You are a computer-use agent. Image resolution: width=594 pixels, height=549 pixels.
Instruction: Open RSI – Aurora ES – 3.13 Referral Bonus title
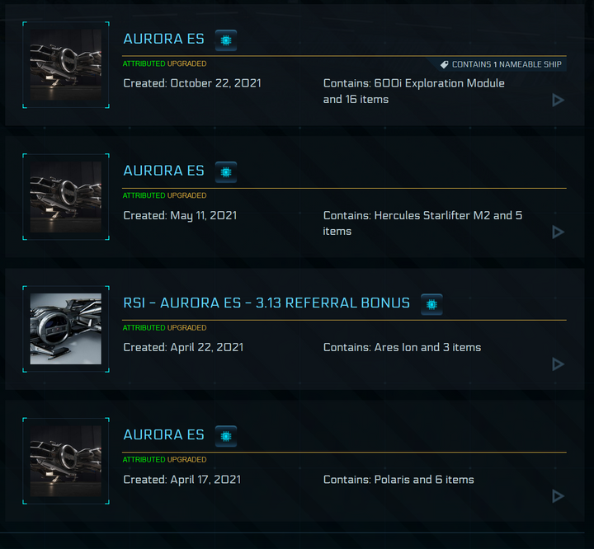[x=266, y=303]
